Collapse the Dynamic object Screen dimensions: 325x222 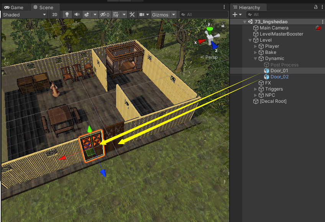[x=256, y=59]
